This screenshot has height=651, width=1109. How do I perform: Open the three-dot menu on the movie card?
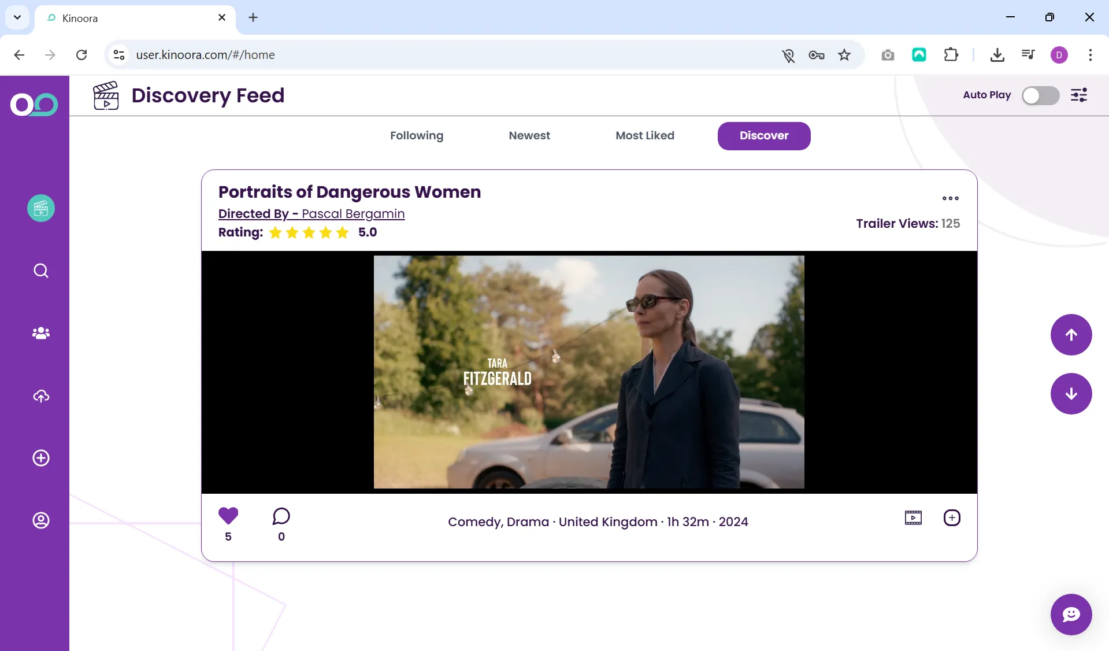[949, 198]
